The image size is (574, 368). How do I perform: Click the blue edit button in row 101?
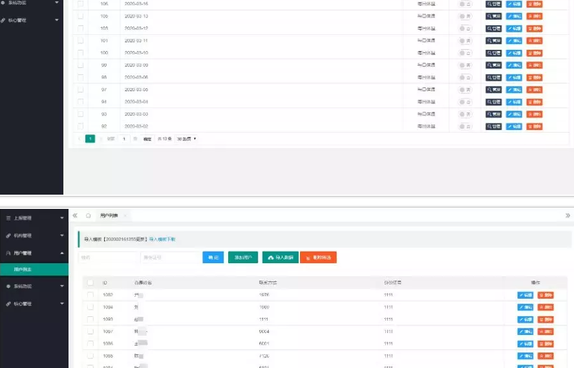[514, 41]
